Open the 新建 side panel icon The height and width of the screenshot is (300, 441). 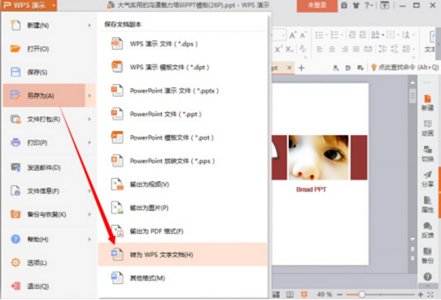[x=427, y=102]
